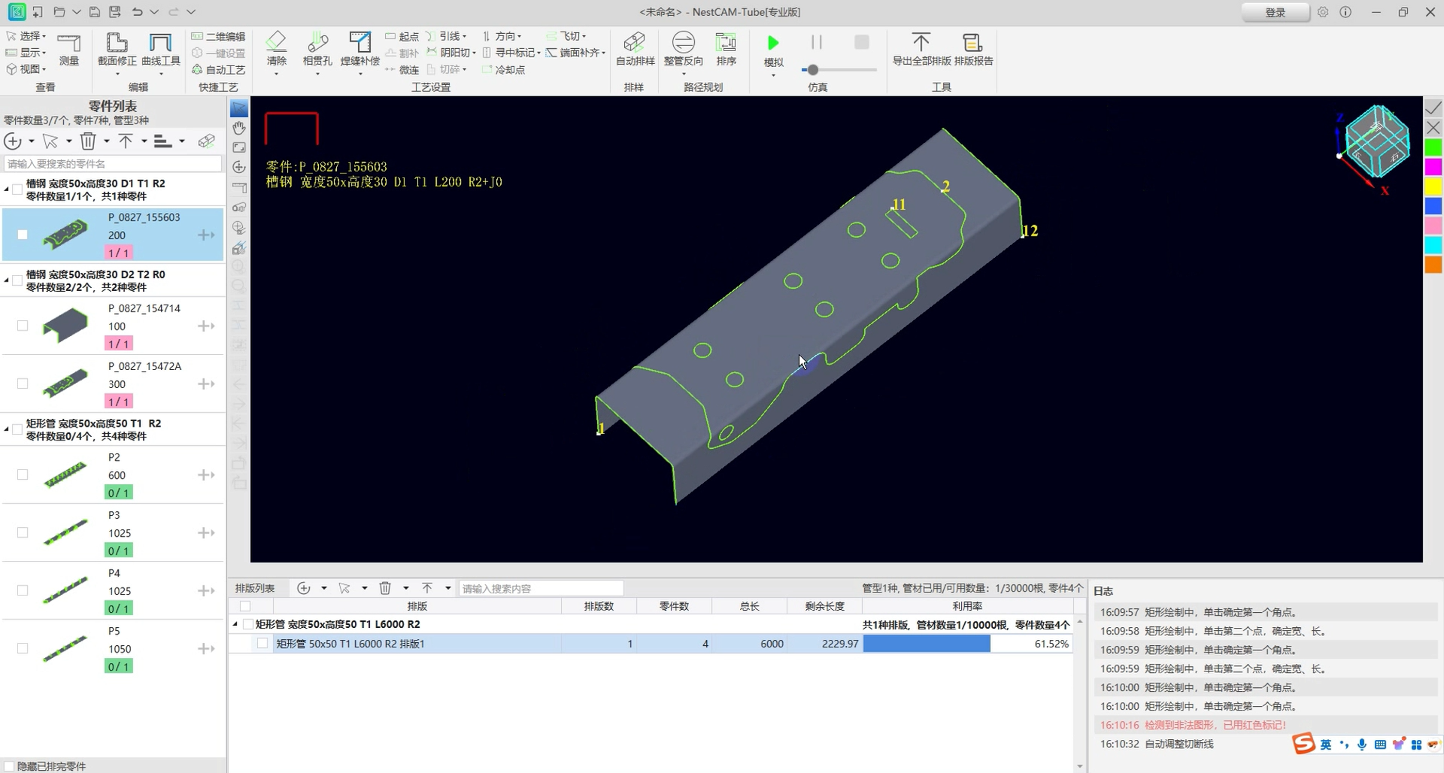Click the 剩余长度 column header

[824, 606]
